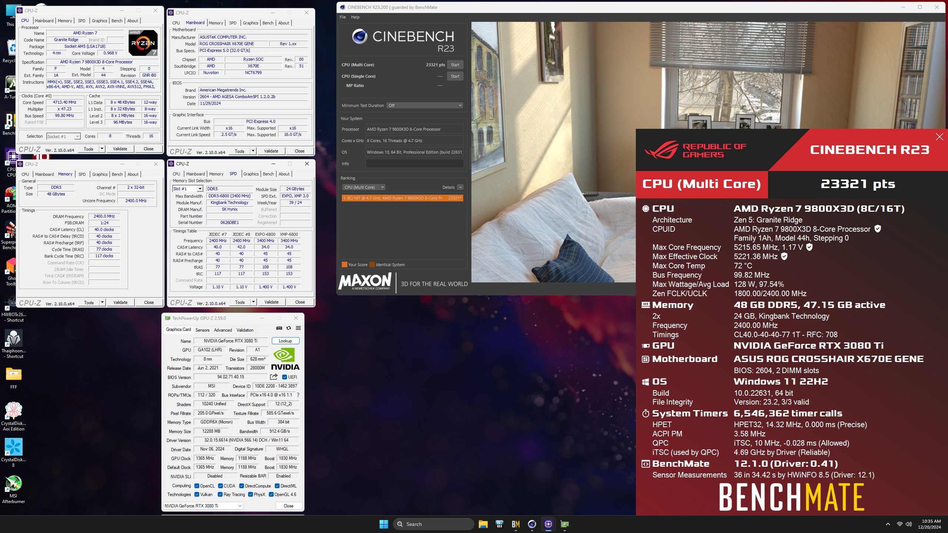Open the Tools dropdown arrow in the CPU-Z Mainboard window

(x=253, y=151)
